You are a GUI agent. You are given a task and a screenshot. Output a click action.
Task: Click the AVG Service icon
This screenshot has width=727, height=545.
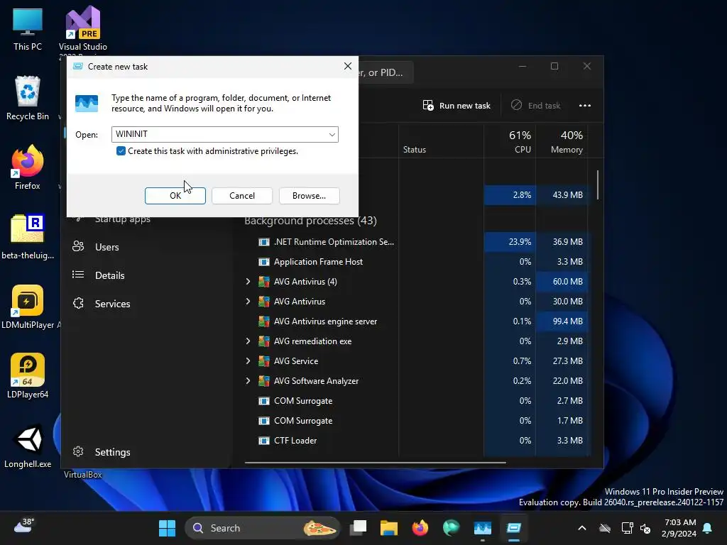(264, 361)
